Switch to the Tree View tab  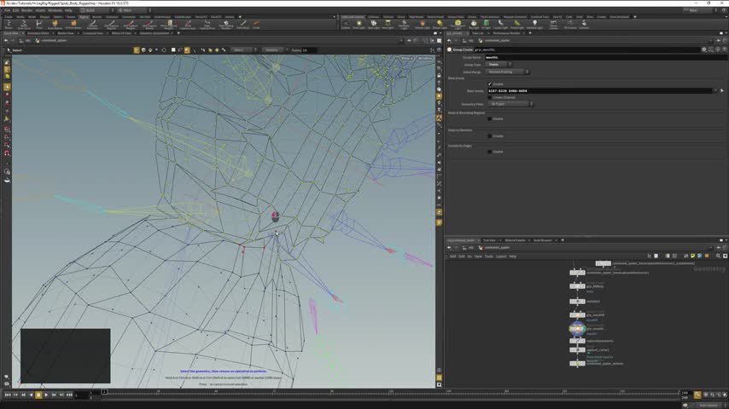point(489,240)
